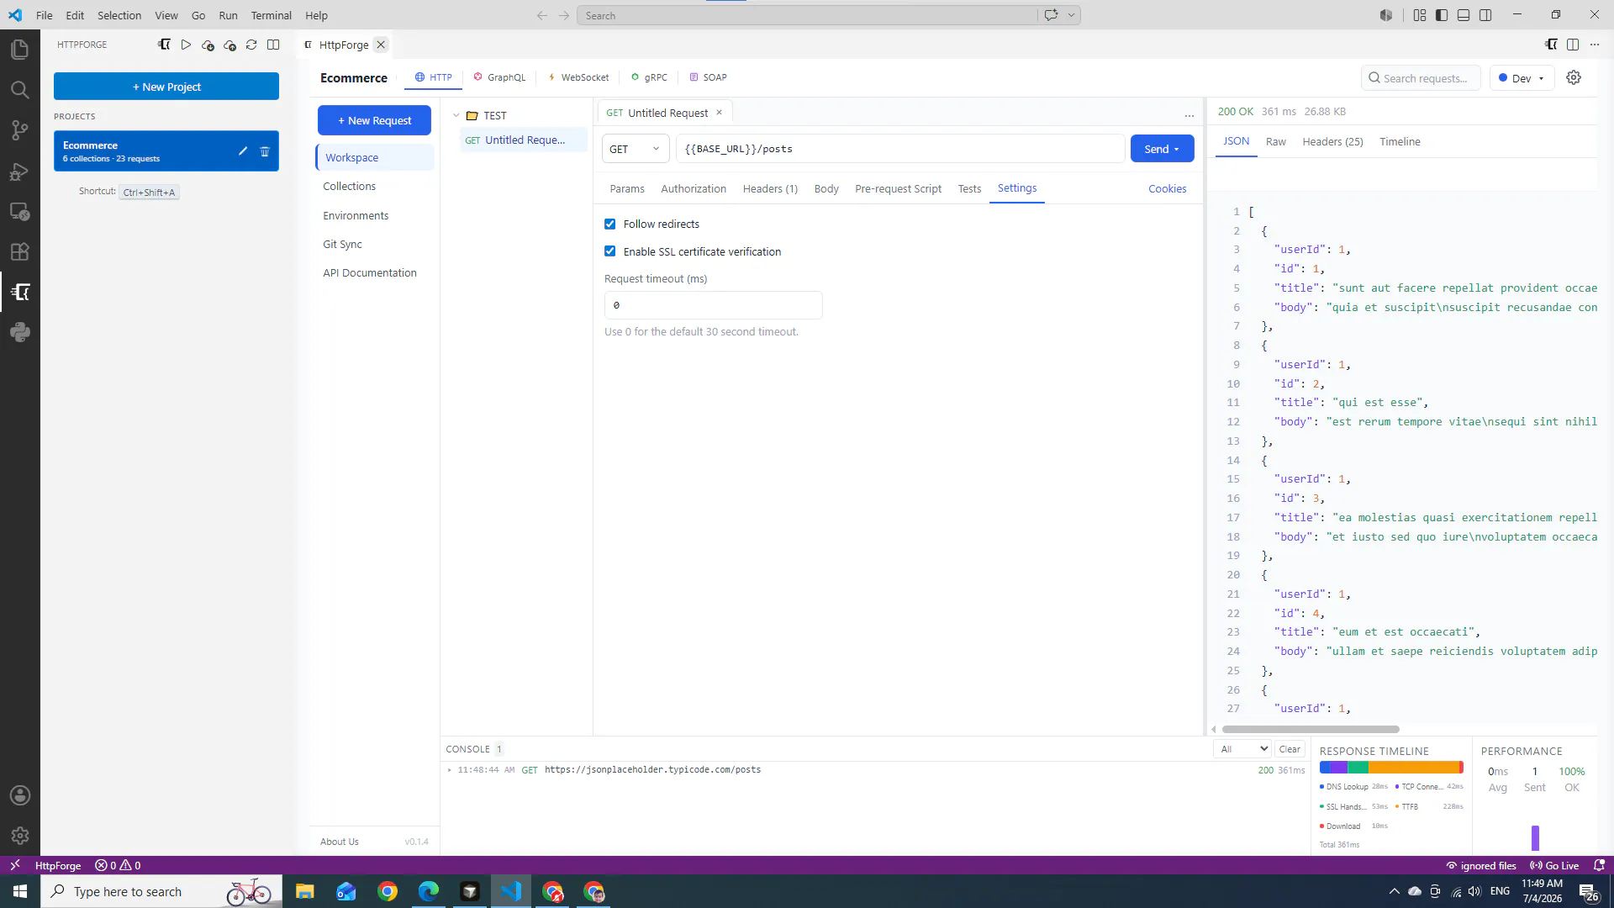Toggle the secondary side bar layout icon

1485,15
